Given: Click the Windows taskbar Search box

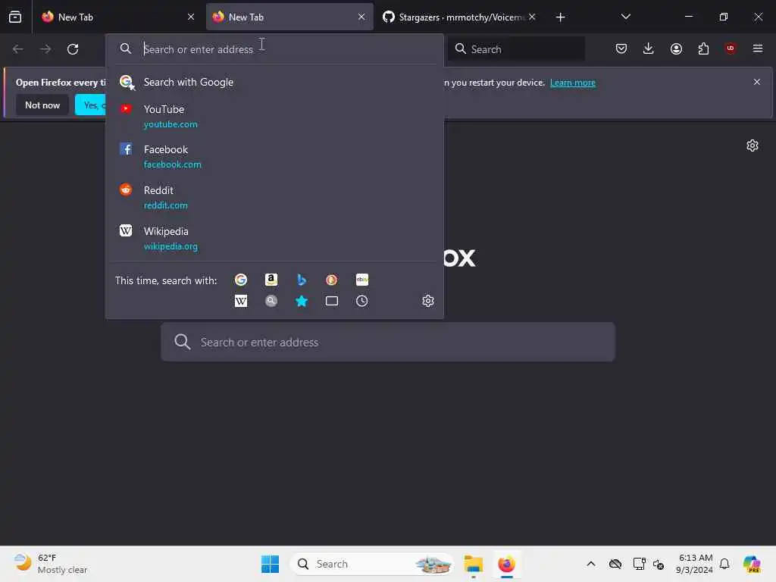Looking at the screenshot, I should [372, 564].
